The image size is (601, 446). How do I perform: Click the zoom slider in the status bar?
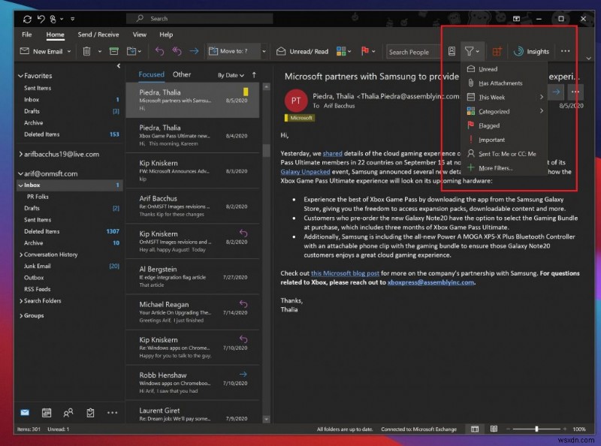(536, 429)
